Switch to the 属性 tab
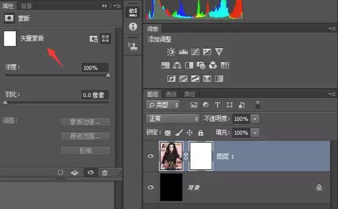This screenshot has height=209, width=338. pos(8,6)
